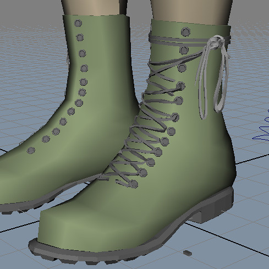
Task: Select the tied lace bow on the boot
Action: 213,77
